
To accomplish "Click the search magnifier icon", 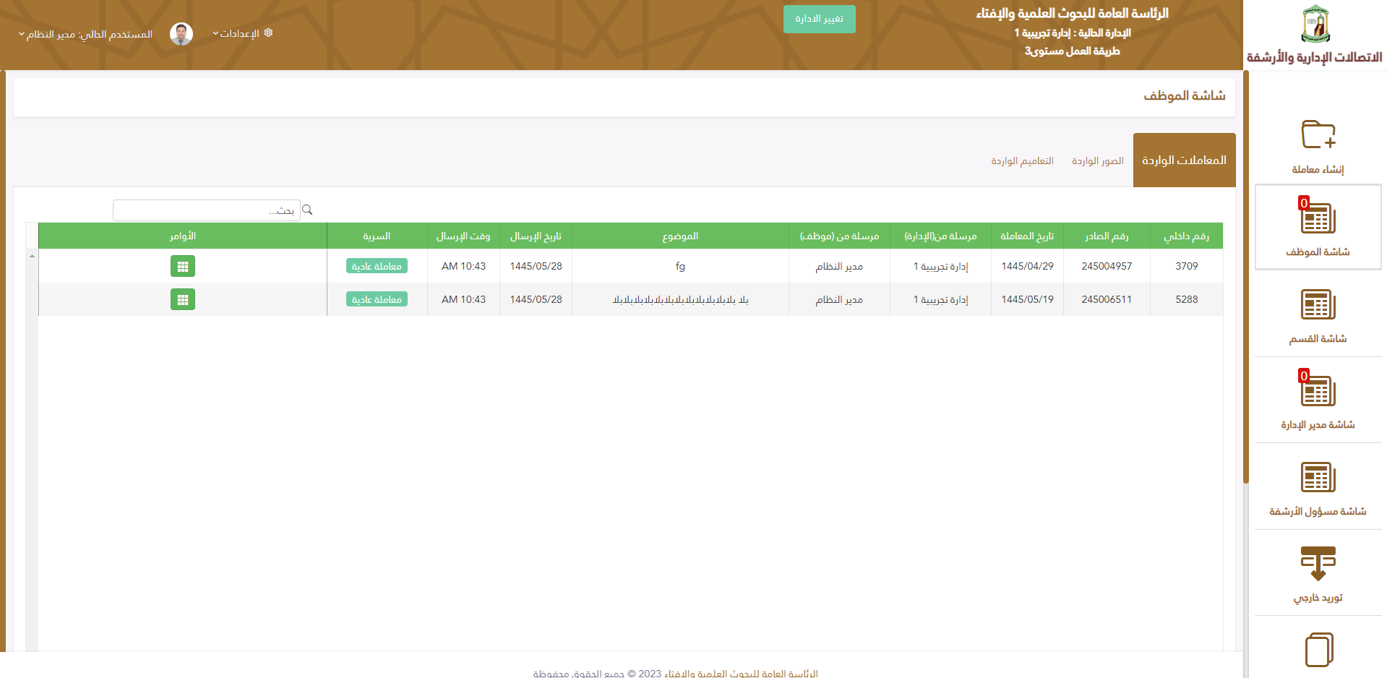I will click(x=307, y=210).
